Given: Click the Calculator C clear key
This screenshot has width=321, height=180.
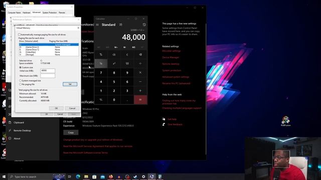Looking at the screenshot, I should click(127, 54).
